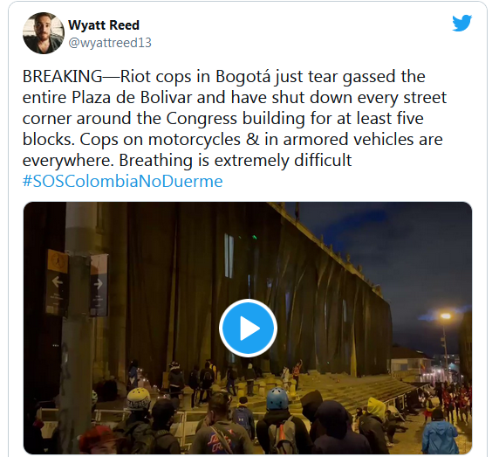Open the @wyattreed13 handle link
This screenshot has width=499, height=457.
click(110, 43)
